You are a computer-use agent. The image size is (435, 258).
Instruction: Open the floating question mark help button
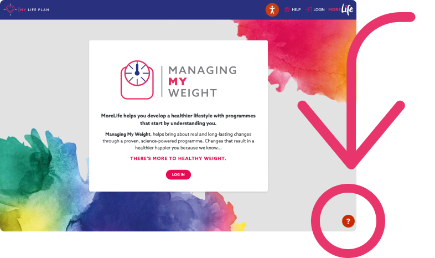click(x=348, y=221)
